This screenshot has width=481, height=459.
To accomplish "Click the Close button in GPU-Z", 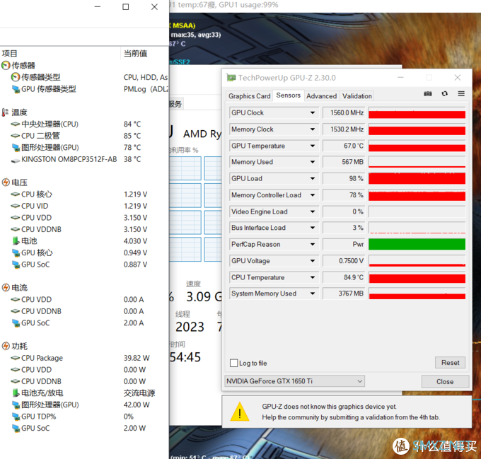I will click(445, 382).
